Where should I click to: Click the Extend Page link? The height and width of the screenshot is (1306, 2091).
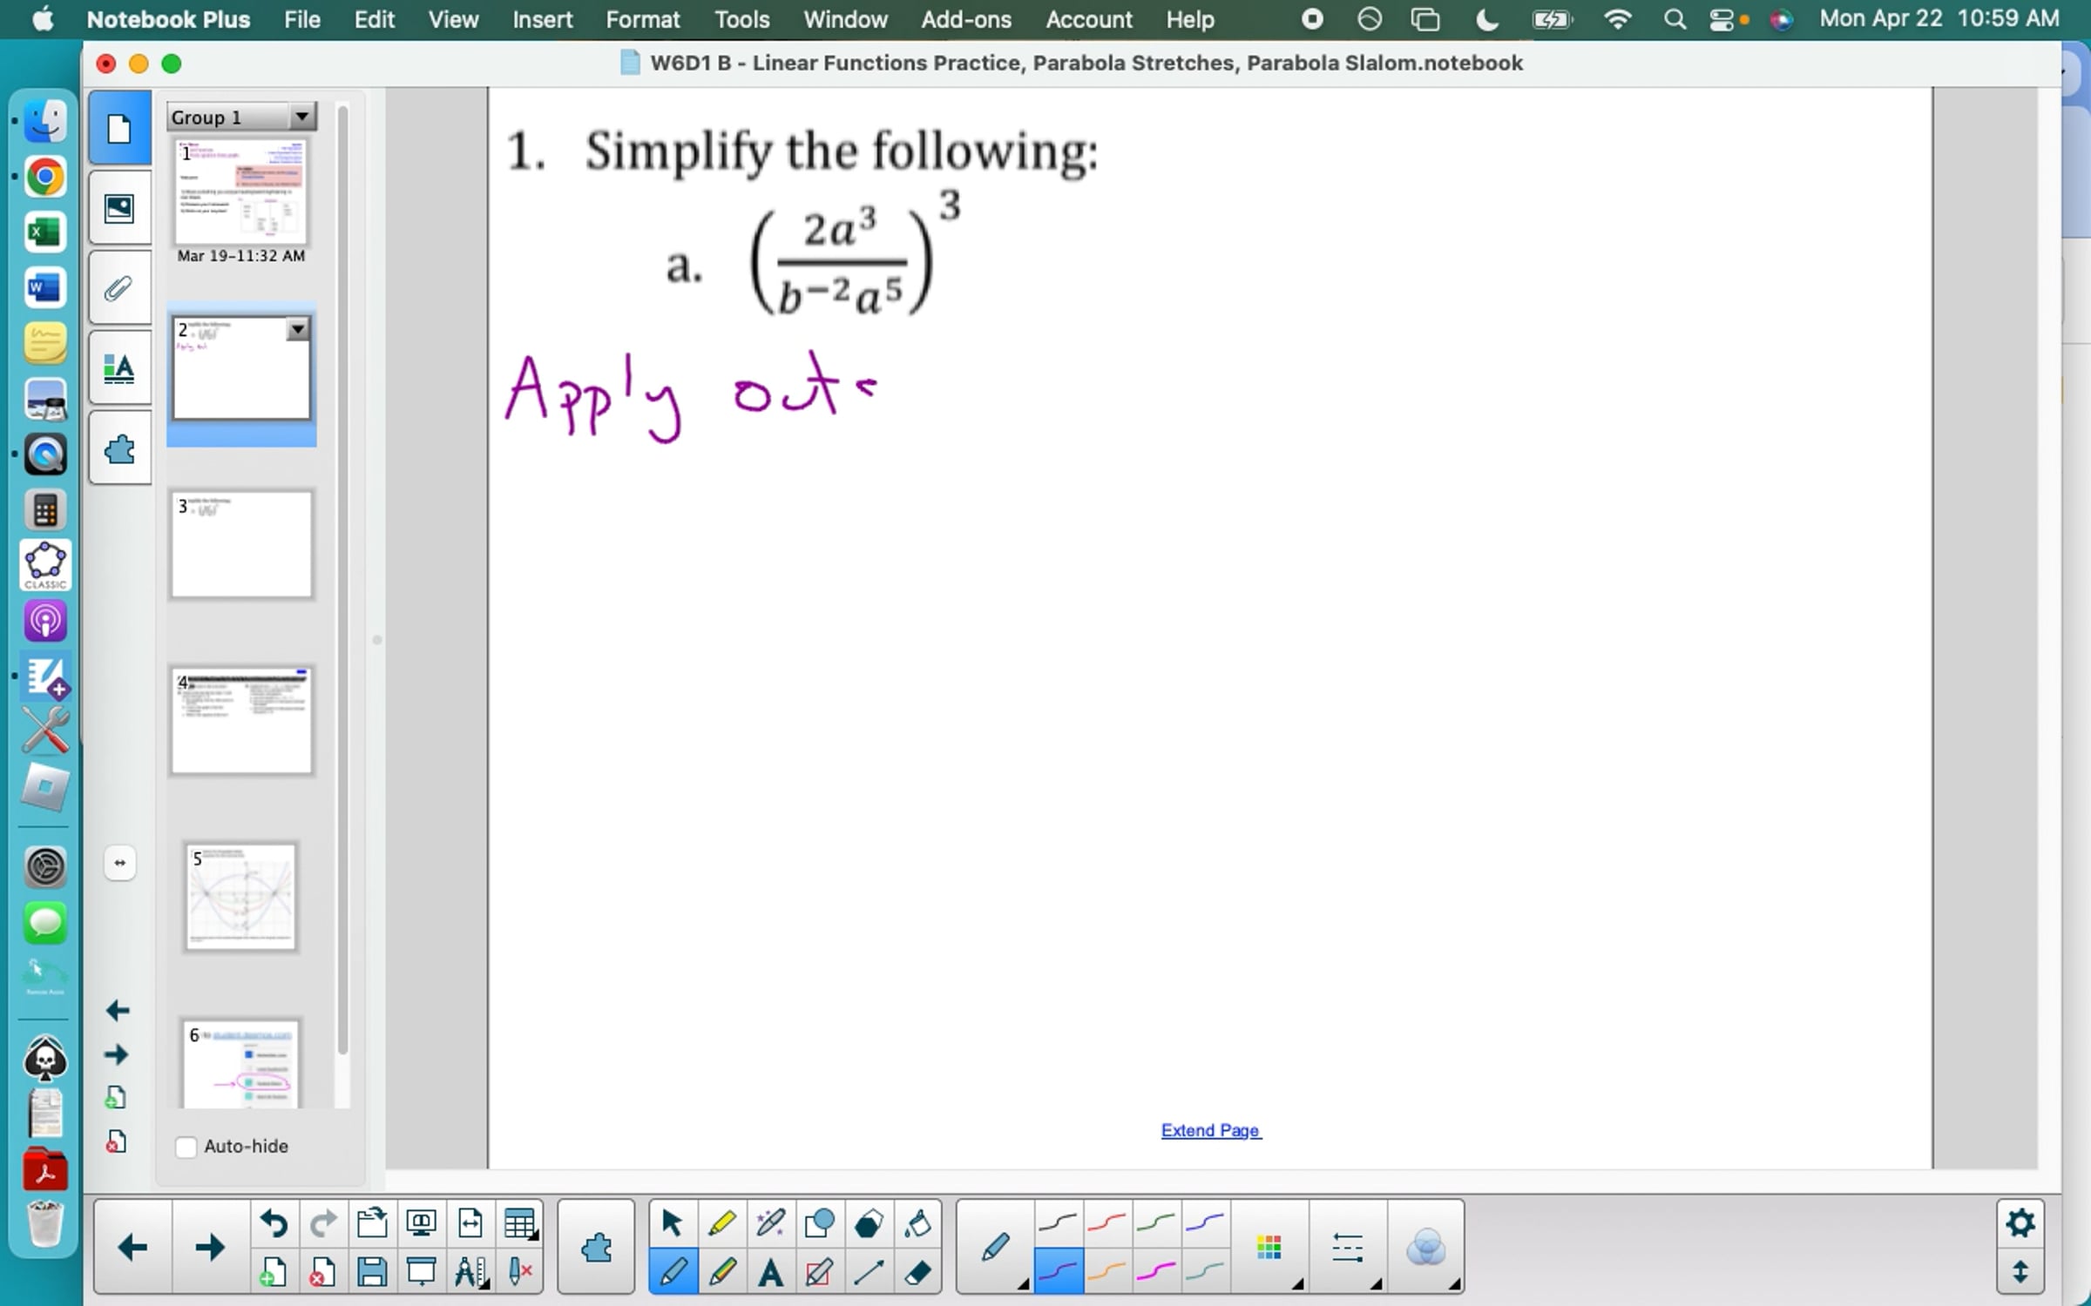pyautogui.click(x=1210, y=1130)
